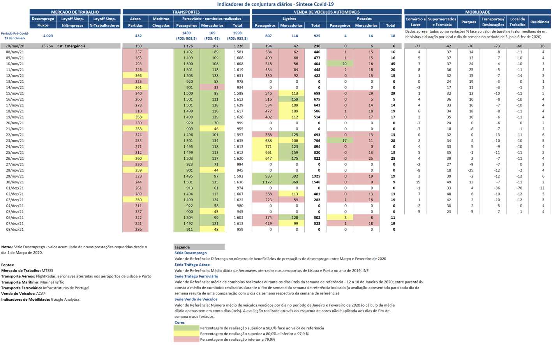This screenshot has width=552, height=345.
Task: Select the Desemprego column header
Action: [x=43, y=19]
